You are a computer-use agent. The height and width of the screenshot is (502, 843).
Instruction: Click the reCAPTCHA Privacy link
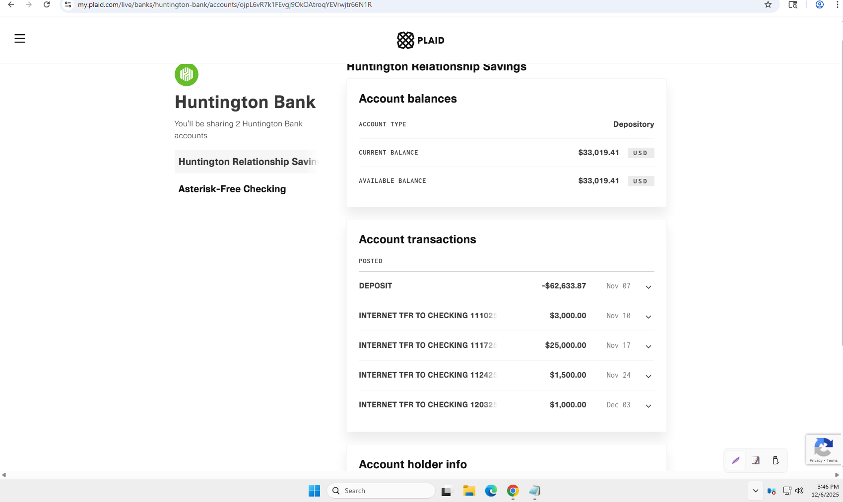[815, 461]
